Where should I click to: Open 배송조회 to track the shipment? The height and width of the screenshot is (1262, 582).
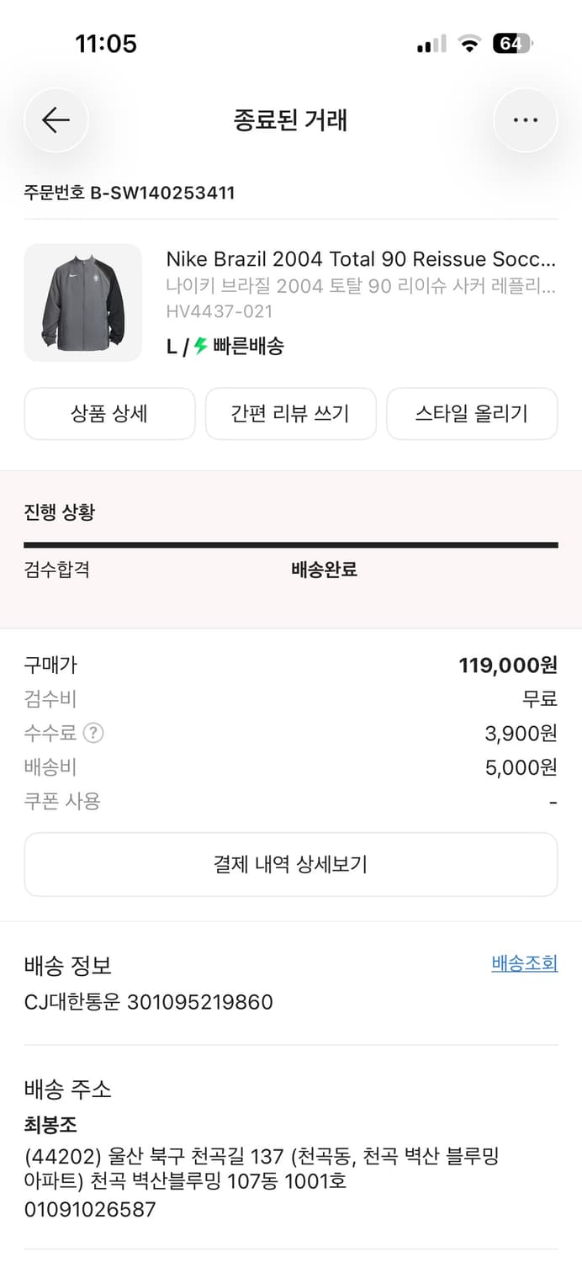click(526, 966)
